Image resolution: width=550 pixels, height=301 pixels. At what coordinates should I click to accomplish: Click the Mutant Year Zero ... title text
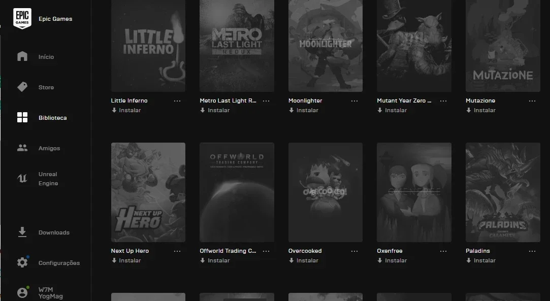404,101
